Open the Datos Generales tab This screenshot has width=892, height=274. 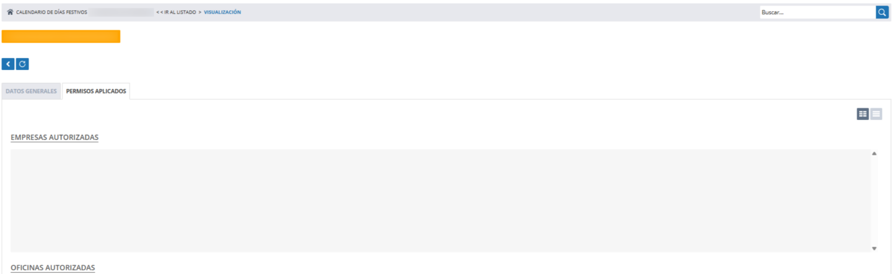pyautogui.click(x=31, y=91)
